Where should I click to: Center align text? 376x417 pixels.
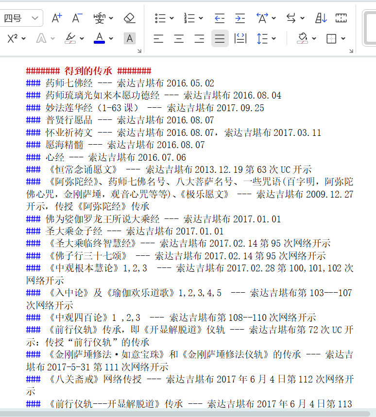[x=179, y=38]
